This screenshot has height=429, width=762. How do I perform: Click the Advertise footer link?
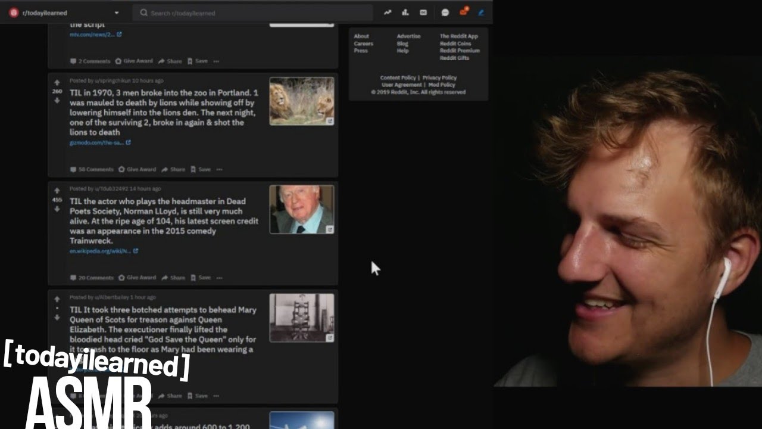pos(408,36)
